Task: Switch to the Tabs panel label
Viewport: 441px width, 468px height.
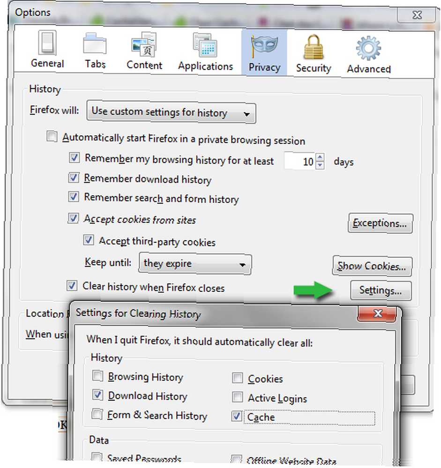Action: click(95, 64)
